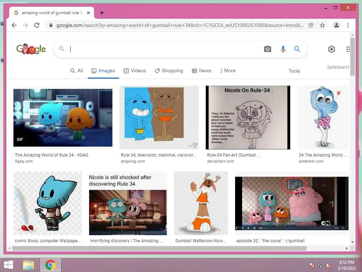Image resolution: width=362 pixels, height=272 pixels.
Task: Open 'comic Book, computer Wallpape...' result title
Action: [x=48, y=241]
